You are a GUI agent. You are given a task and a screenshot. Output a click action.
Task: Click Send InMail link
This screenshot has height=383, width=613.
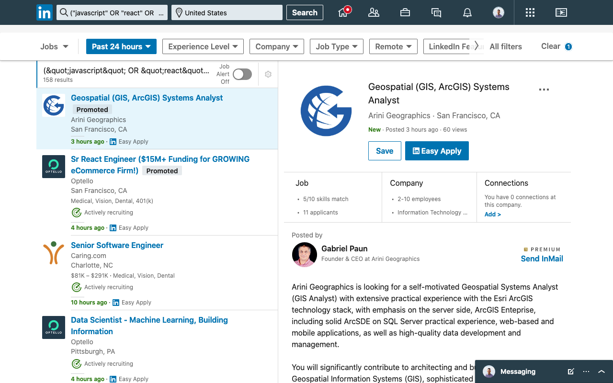(542, 259)
